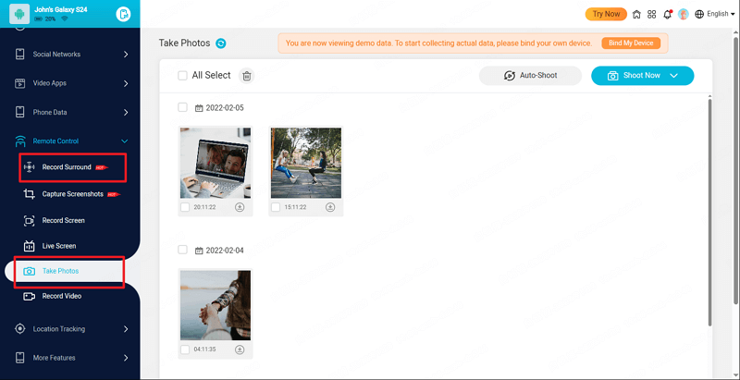Click the photo list vertical scrollbar
This screenshot has height=380, width=740.
[709, 210]
